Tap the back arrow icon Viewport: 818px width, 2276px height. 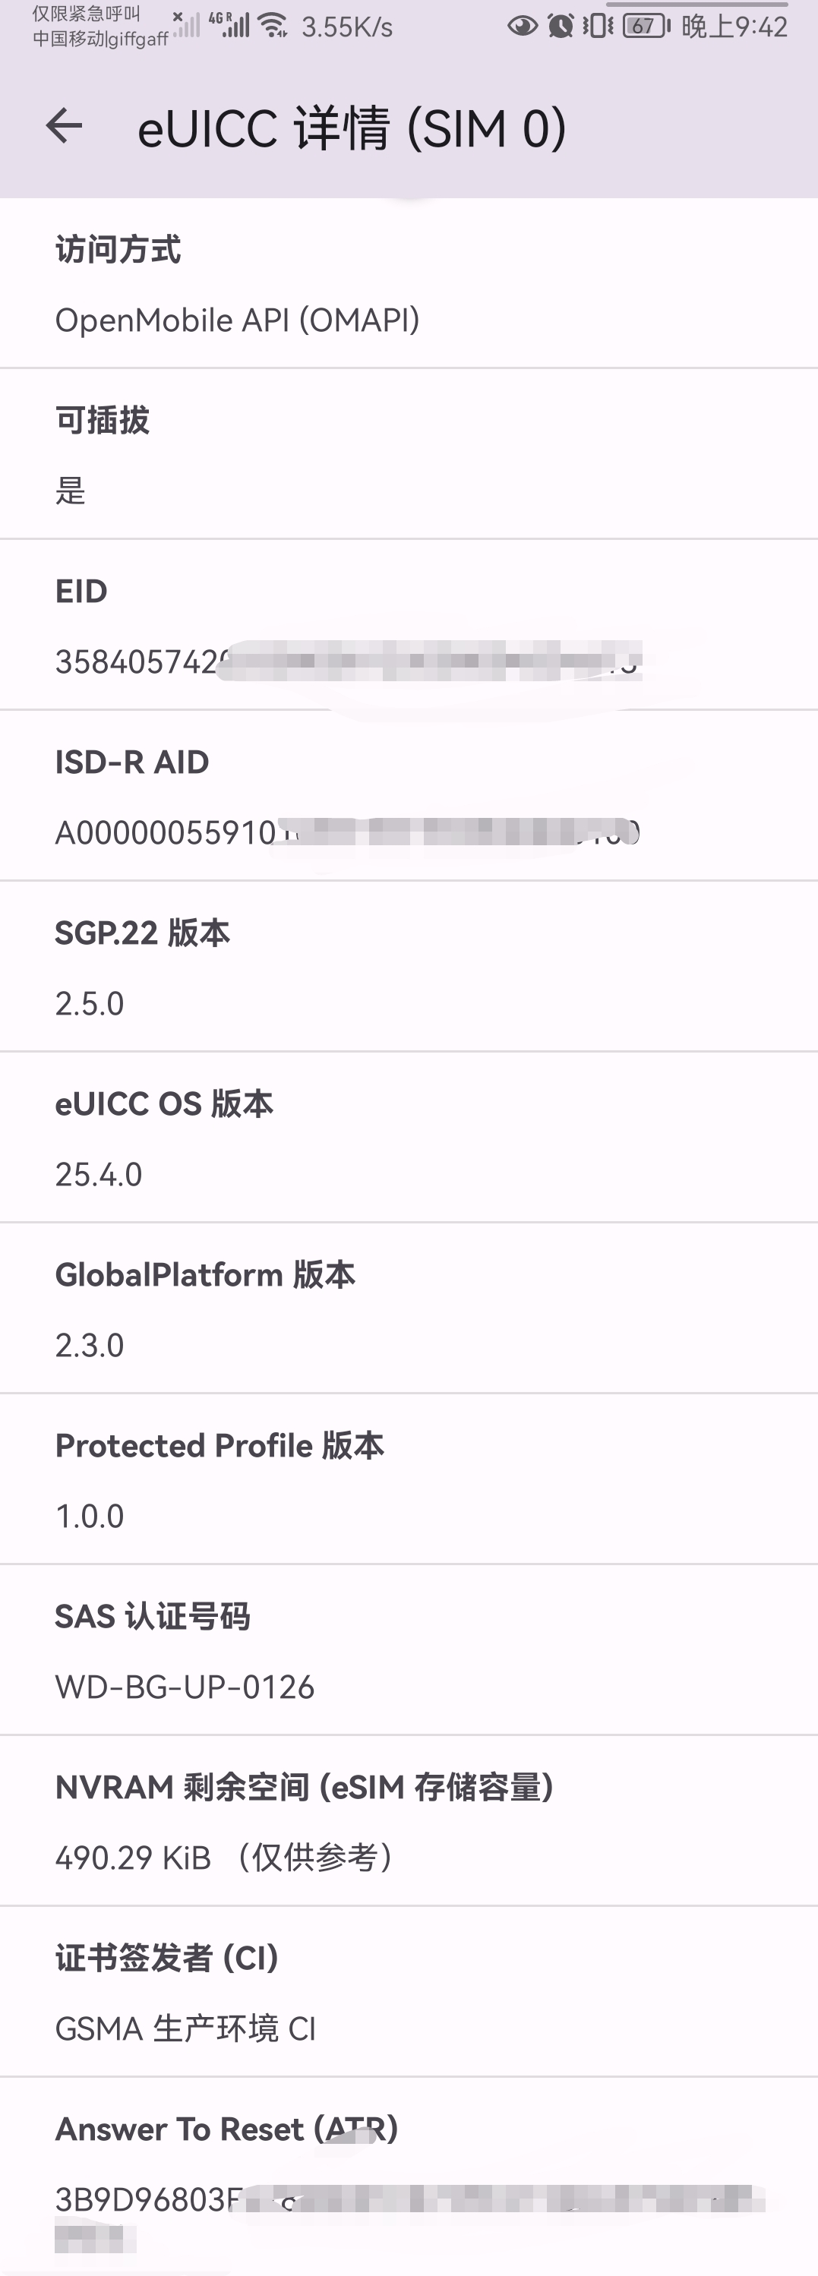(x=64, y=126)
